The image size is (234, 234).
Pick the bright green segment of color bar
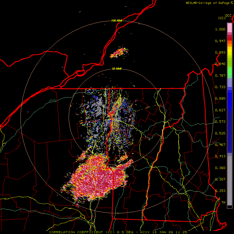click(x=230, y=71)
